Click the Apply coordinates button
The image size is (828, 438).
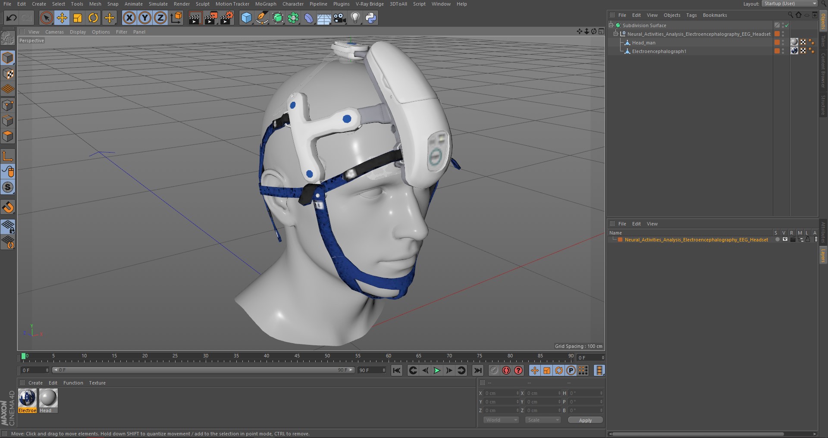(x=585, y=420)
